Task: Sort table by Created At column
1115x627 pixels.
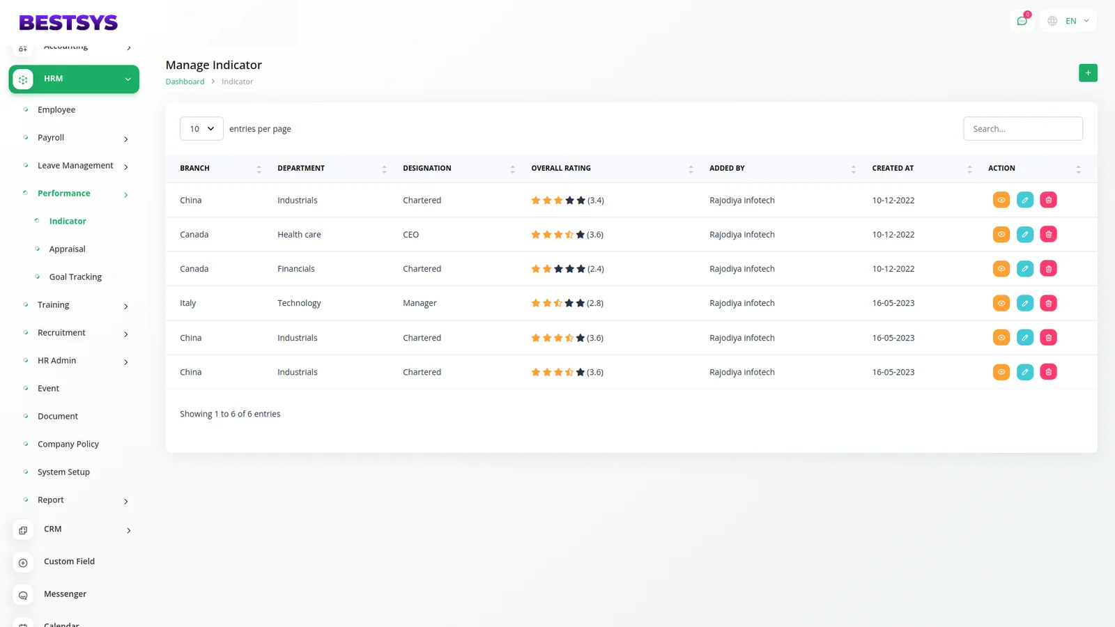Action: (x=893, y=169)
